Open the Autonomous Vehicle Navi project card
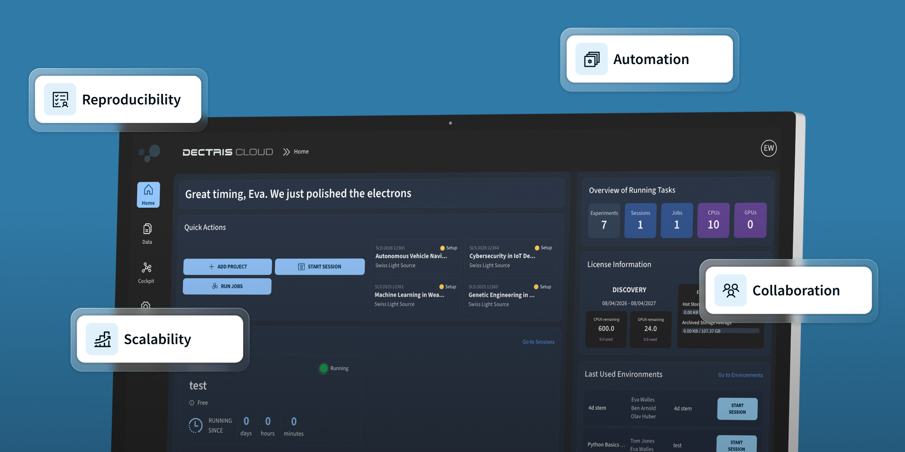The image size is (905, 452). [415, 257]
